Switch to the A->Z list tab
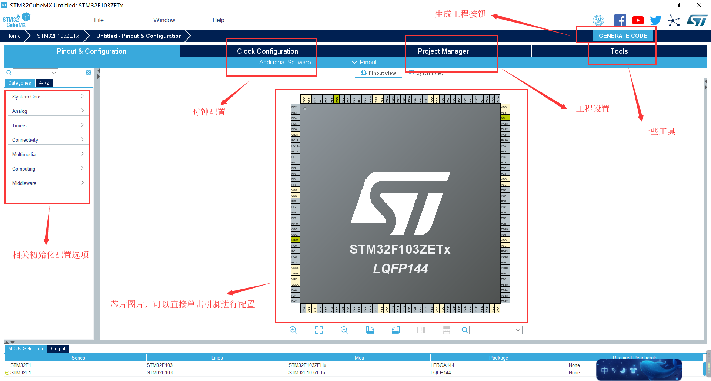The width and height of the screenshot is (711, 381). (44, 83)
